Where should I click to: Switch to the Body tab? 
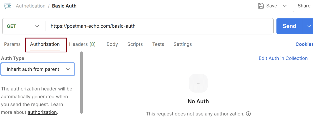pos(112,44)
